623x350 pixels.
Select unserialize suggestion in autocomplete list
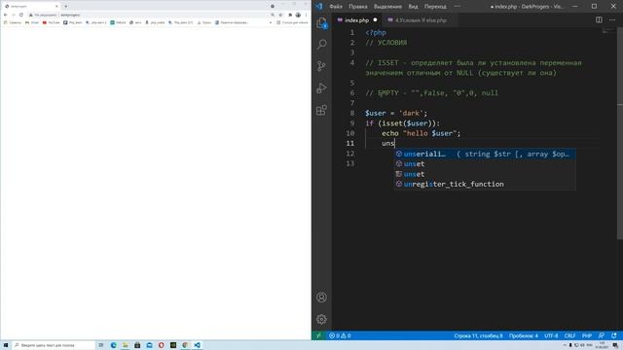(485, 154)
